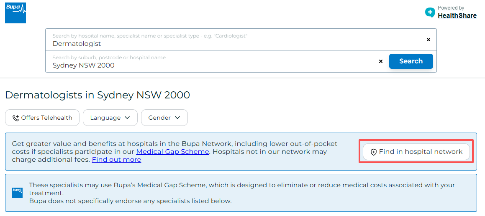Toggle the Offers Telehealth filter
The height and width of the screenshot is (216, 485).
click(42, 118)
